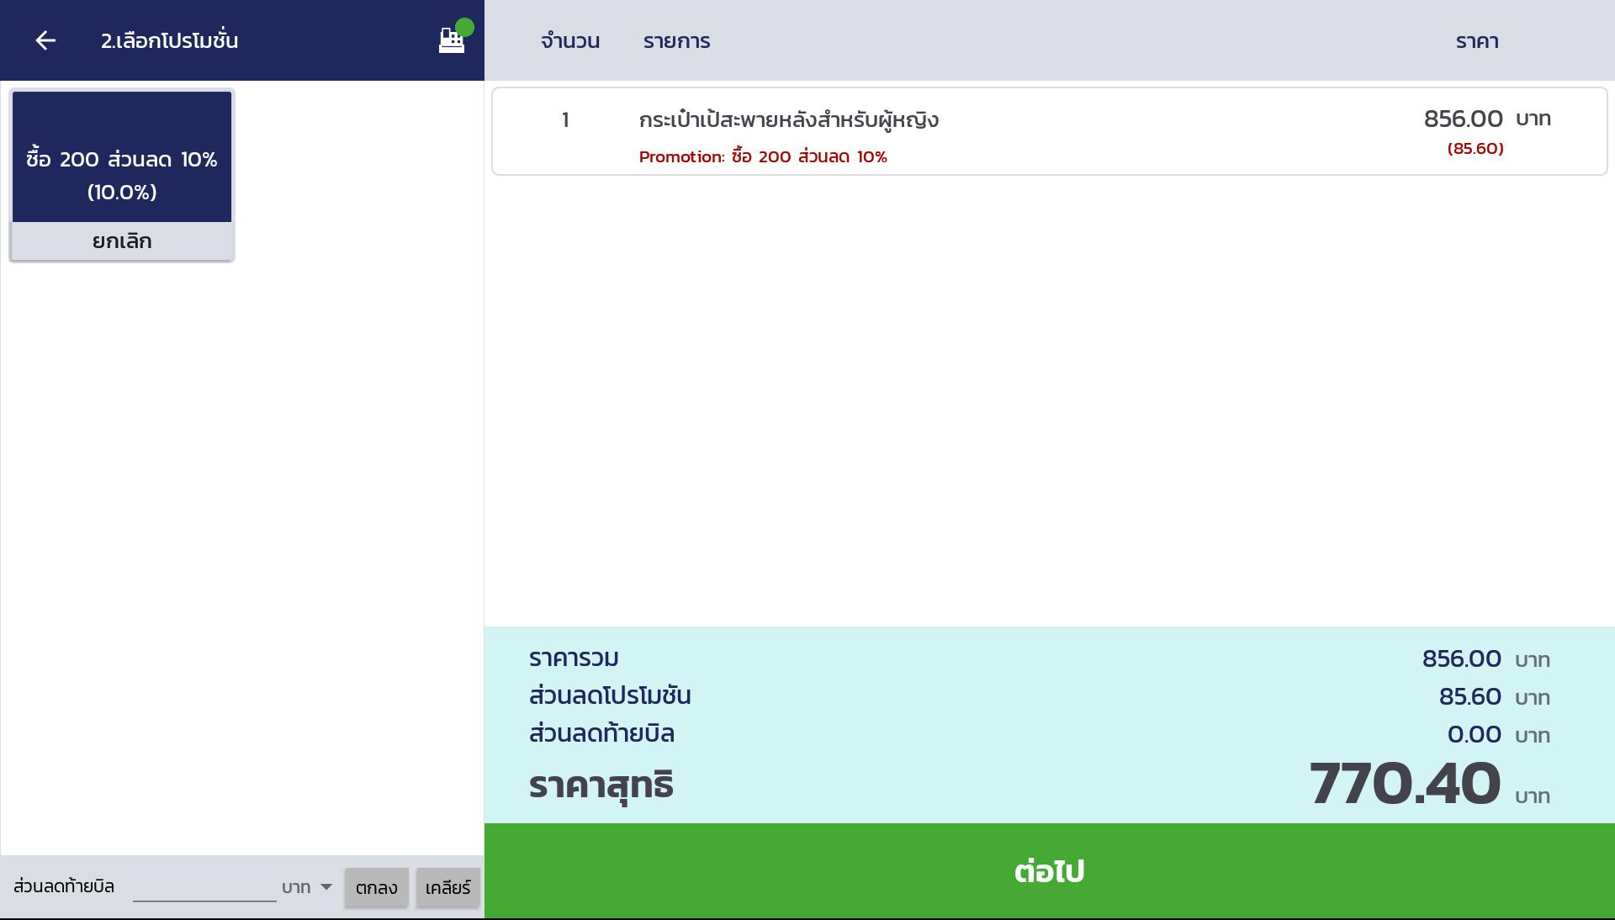The image size is (1615, 920).
Task: Click the 2.เลือกโปรโมชั่น header title
Action: tap(170, 41)
